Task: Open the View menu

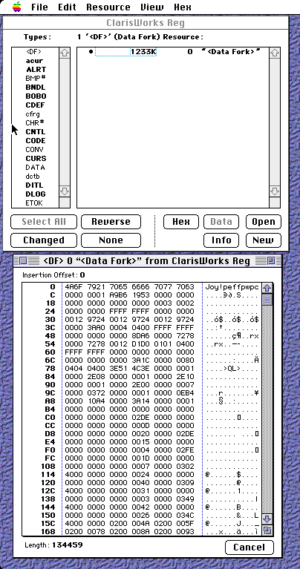Action: (151, 7)
